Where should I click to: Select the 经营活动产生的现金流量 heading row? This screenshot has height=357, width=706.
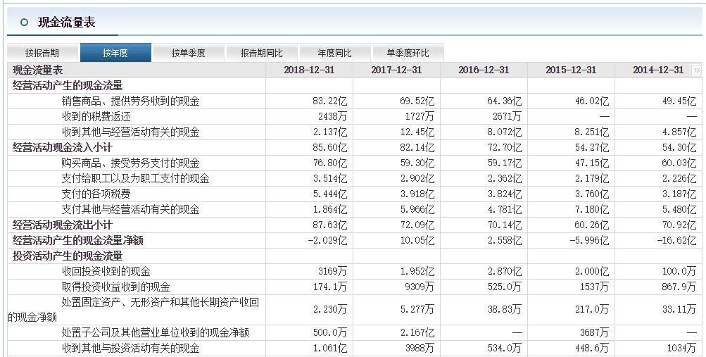pos(68,85)
